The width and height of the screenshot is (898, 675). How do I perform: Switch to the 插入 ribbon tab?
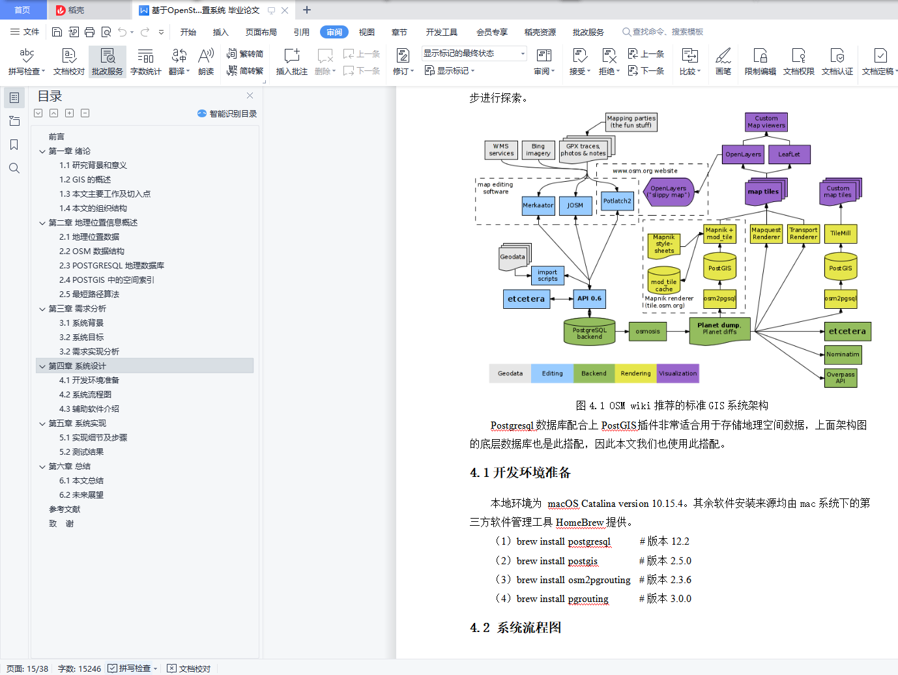click(x=221, y=32)
